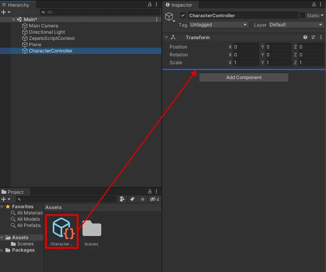Open the Transform help reference icon
Image resolution: width=326 pixels, height=272 pixels.
coord(305,37)
